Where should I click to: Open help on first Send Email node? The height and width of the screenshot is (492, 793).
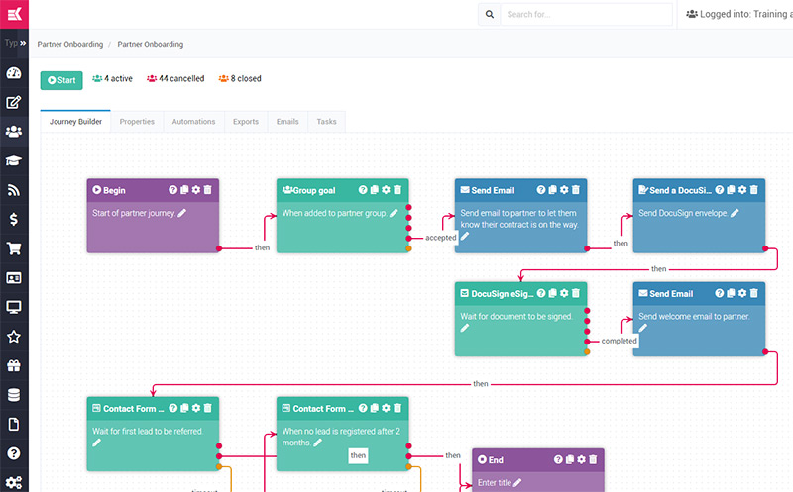541,190
